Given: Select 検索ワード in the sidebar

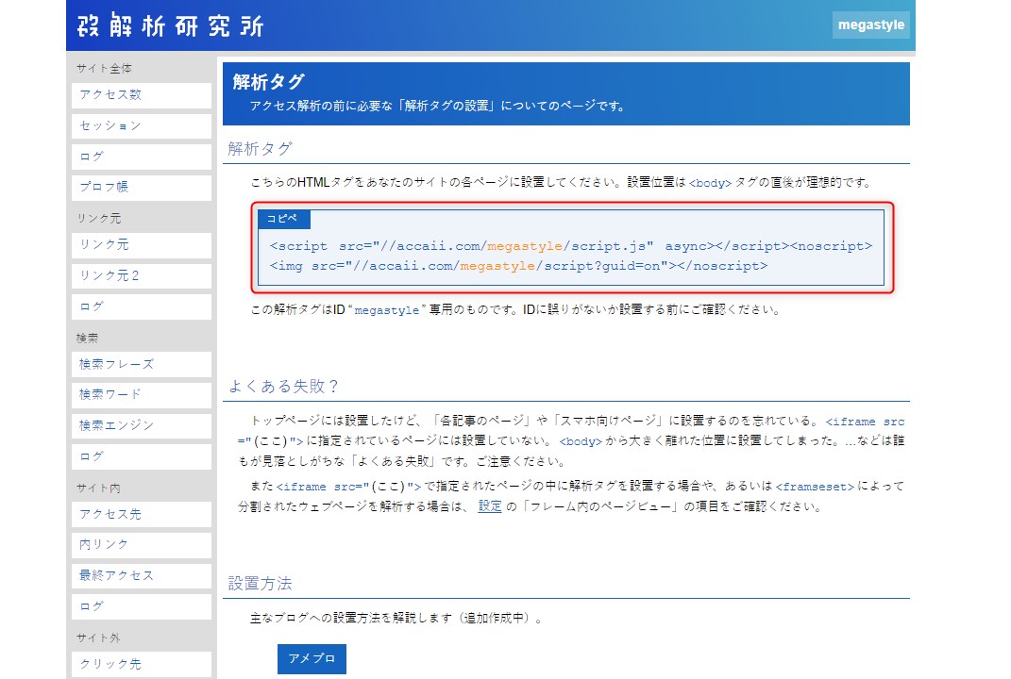Looking at the screenshot, I should point(142,395).
